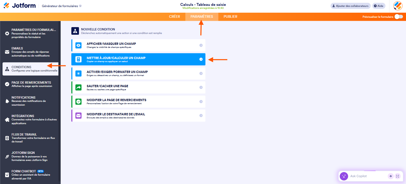Expand Afficher/Masquer un champ chevron arrow
This screenshot has height=184, width=406.
[x=201, y=45]
